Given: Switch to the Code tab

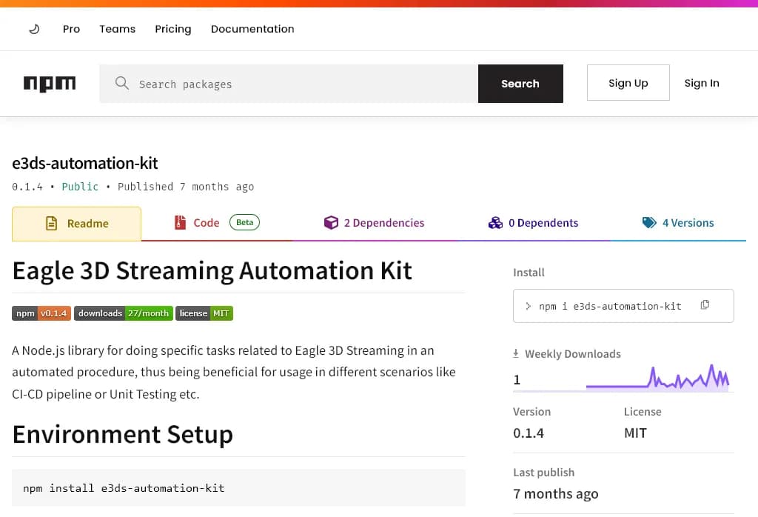Looking at the screenshot, I should click(x=217, y=222).
